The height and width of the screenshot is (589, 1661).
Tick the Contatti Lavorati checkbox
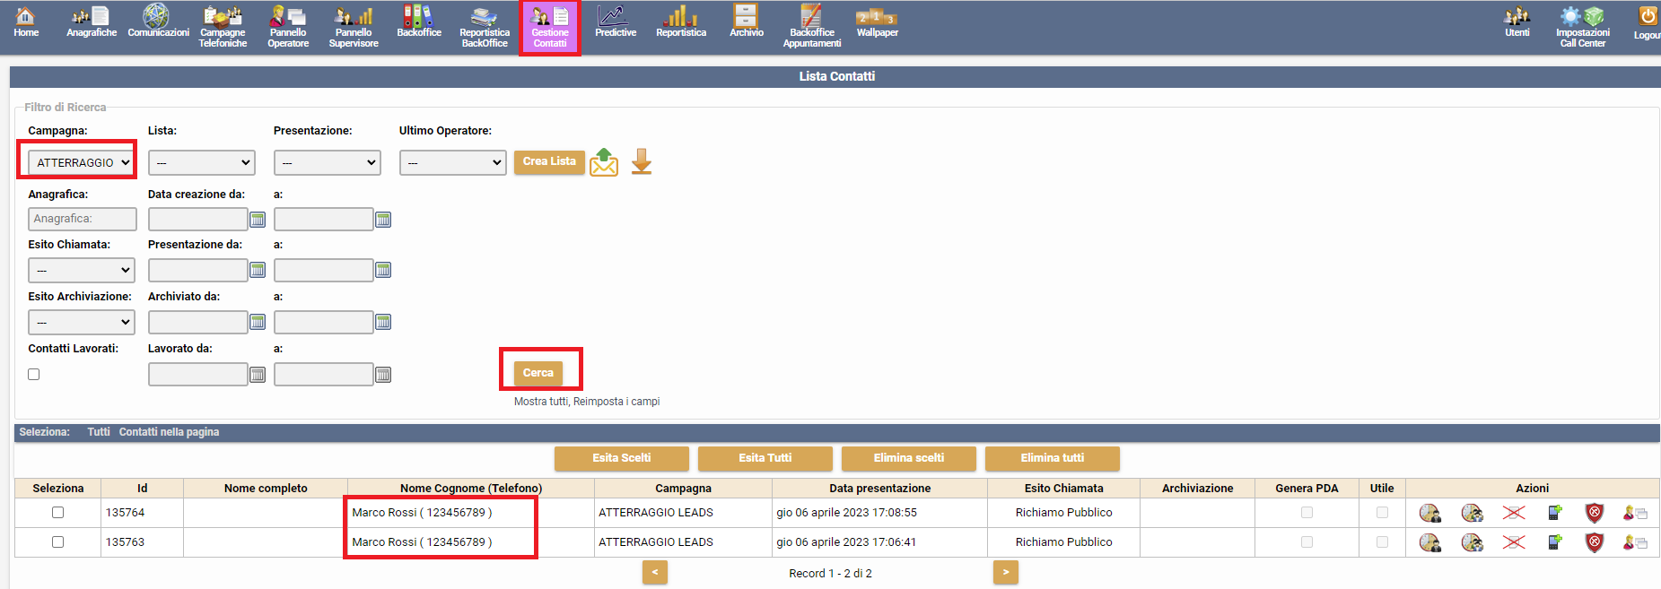34,375
